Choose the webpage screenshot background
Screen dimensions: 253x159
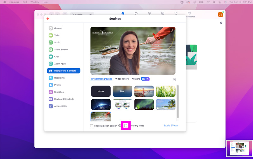coord(122,105)
